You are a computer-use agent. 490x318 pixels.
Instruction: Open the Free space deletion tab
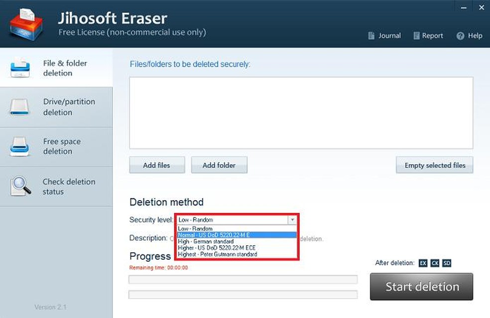56,147
